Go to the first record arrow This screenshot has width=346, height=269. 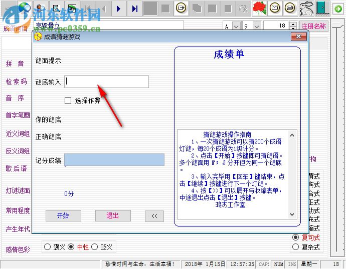point(88,8)
